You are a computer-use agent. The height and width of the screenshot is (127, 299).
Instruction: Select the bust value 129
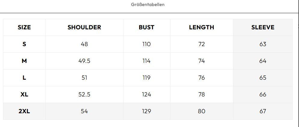click(x=146, y=111)
